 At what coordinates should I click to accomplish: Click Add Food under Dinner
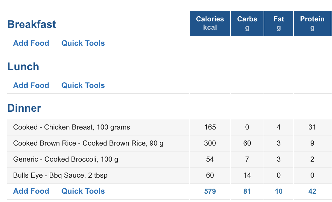[x=31, y=191]
